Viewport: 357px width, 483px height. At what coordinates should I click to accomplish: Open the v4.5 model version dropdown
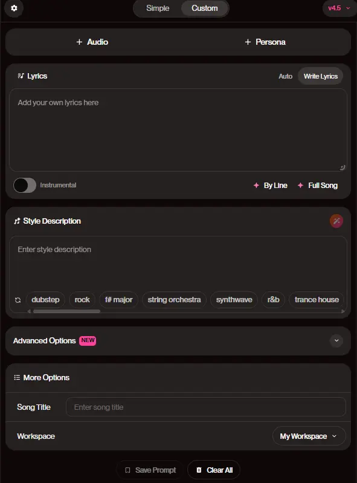[x=339, y=8]
